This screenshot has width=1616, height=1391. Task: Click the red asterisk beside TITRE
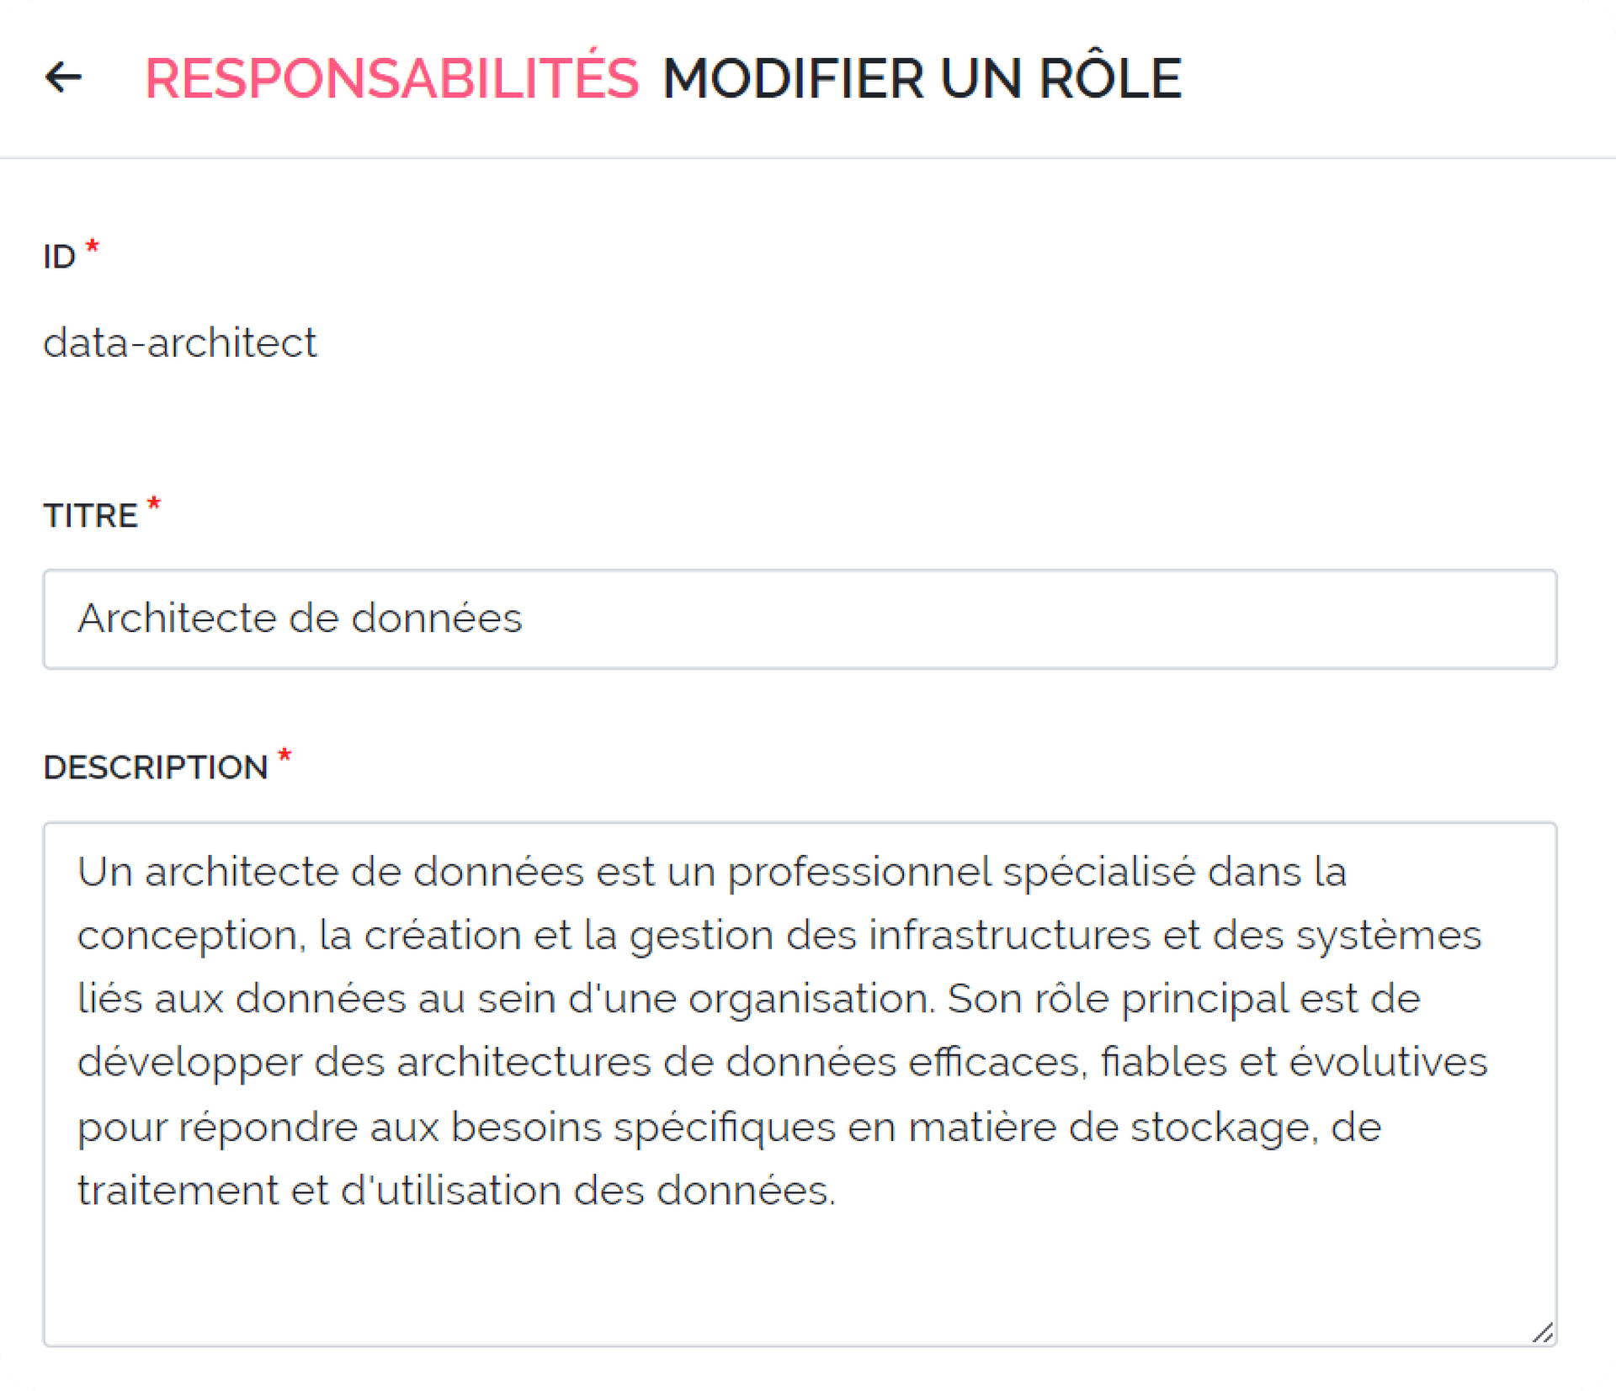coord(153,504)
